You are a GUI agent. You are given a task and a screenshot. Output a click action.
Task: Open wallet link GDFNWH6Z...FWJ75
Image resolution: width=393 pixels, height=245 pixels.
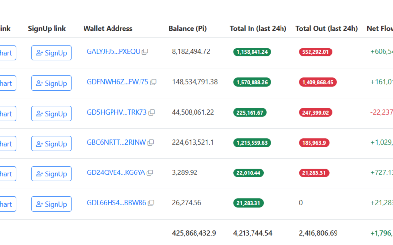(117, 82)
